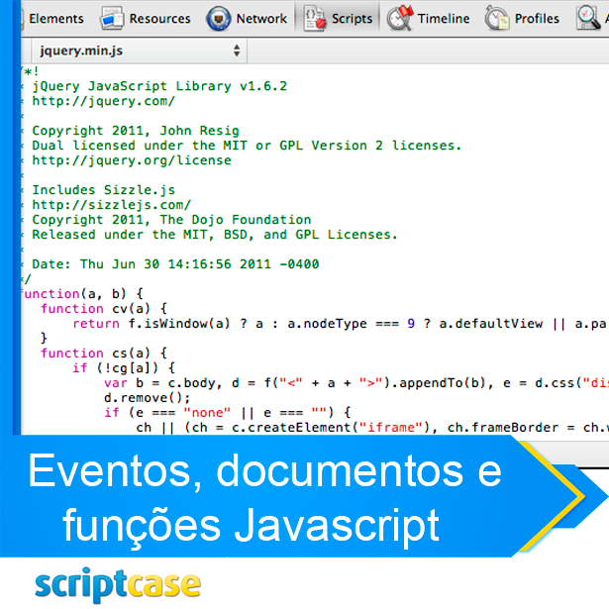Open the Timeline tab label

coord(444,19)
